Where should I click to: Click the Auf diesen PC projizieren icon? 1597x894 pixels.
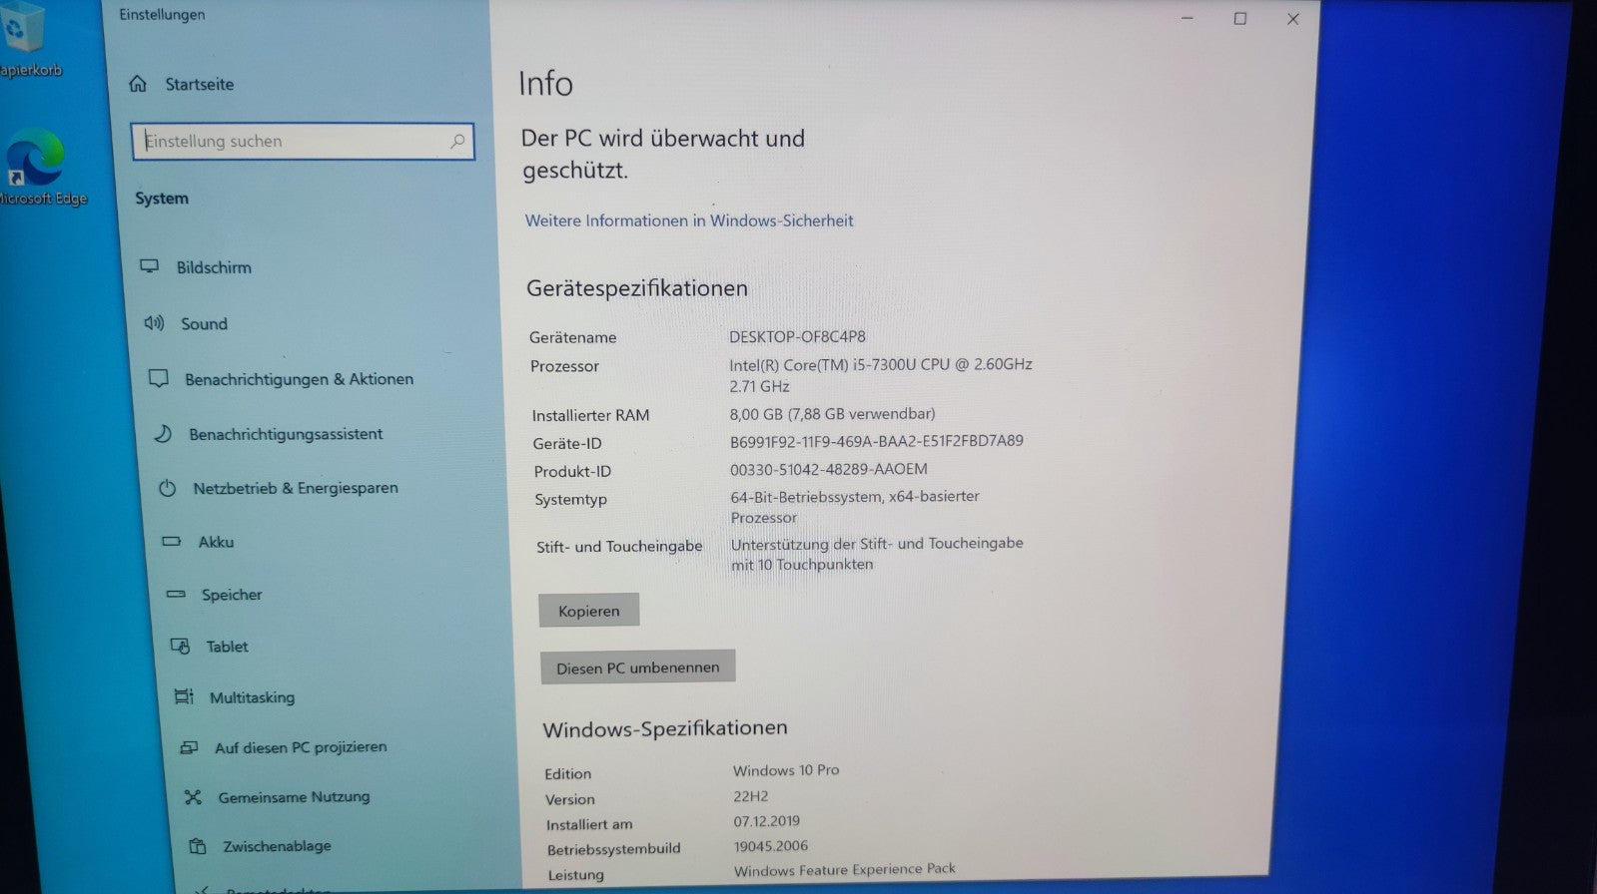pos(189,746)
